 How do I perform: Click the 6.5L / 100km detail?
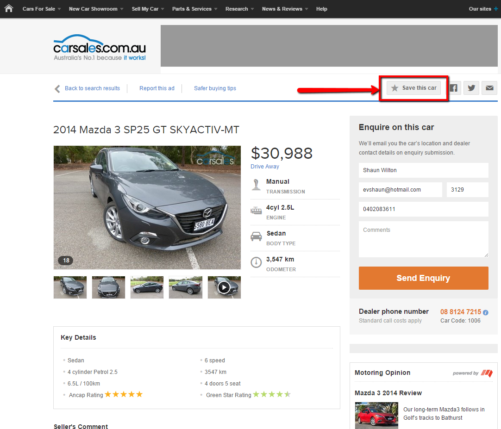pyautogui.click(x=84, y=384)
